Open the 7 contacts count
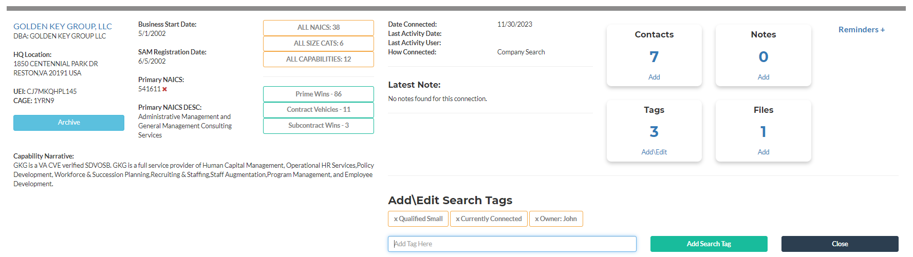Image resolution: width=913 pixels, height=257 pixels. (x=654, y=56)
